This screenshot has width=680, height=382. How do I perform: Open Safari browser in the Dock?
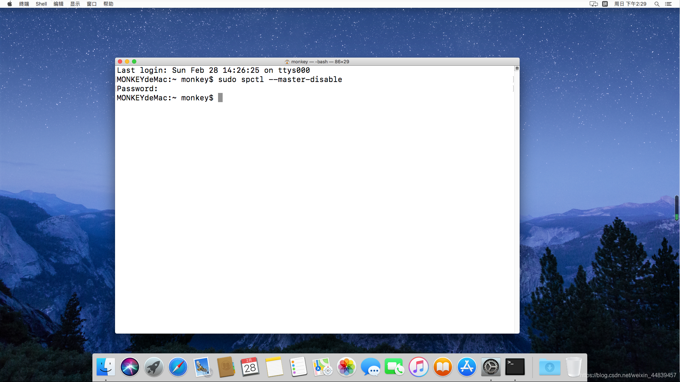tap(178, 367)
